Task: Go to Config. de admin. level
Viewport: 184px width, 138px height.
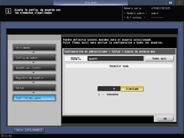Action: click(x=34, y=58)
